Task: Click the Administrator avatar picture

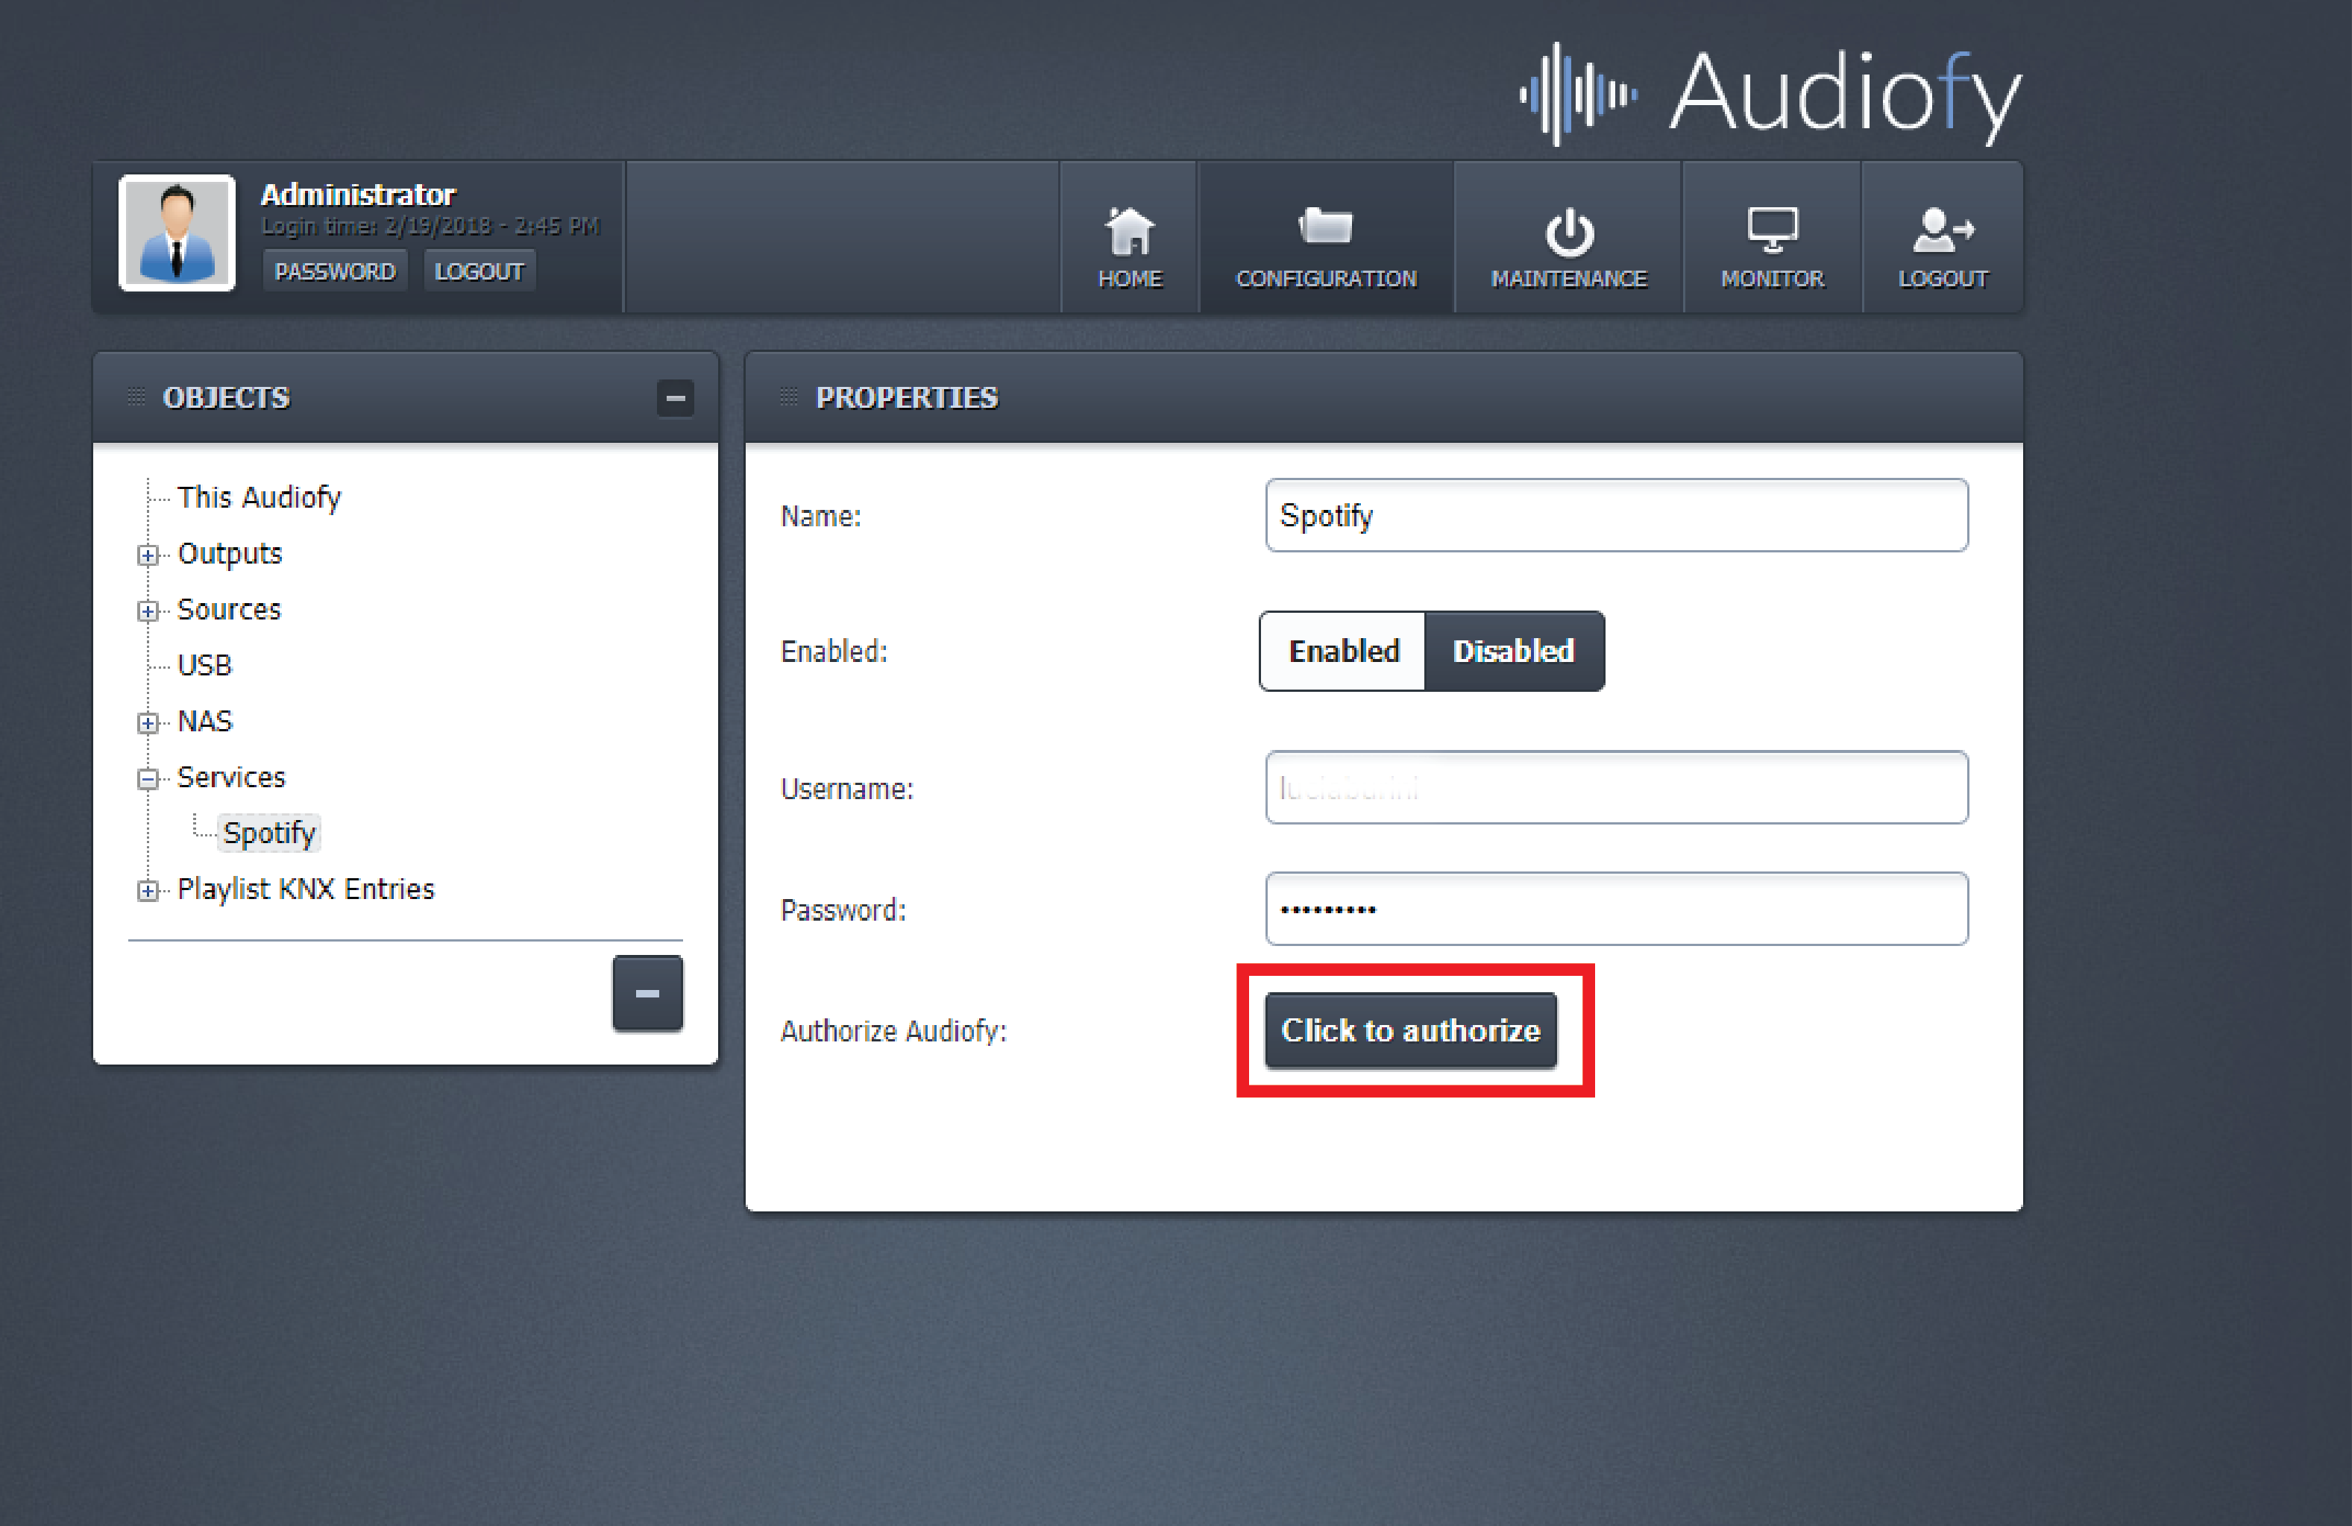Action: point(177,232)
